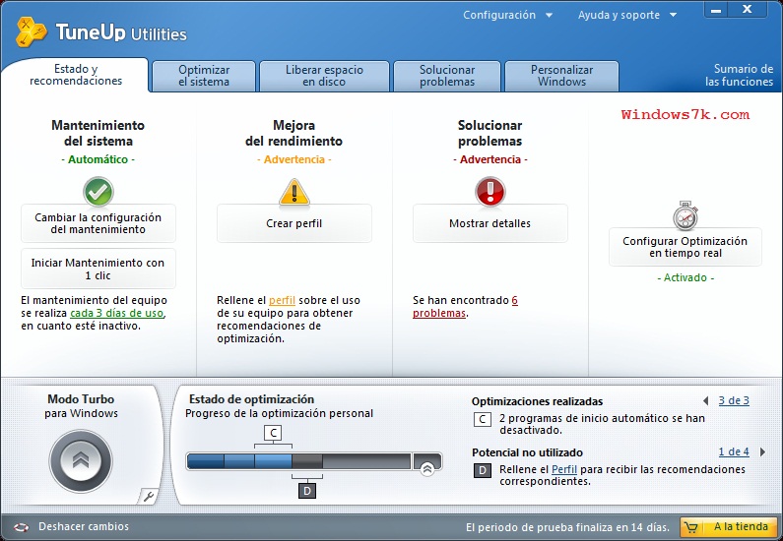Click Iniciar Mantenimiento con 1 clic

click(98, 269)
